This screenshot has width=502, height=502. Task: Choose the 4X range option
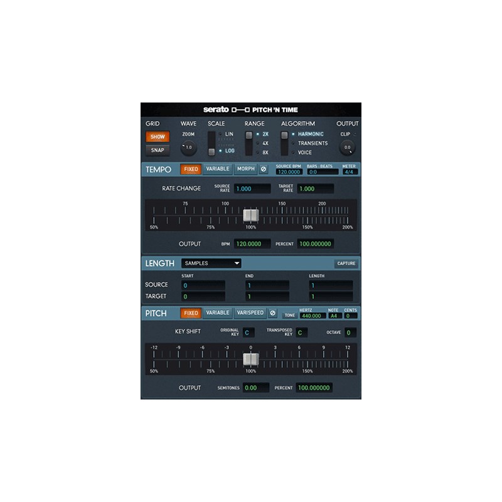click(265, 143)
